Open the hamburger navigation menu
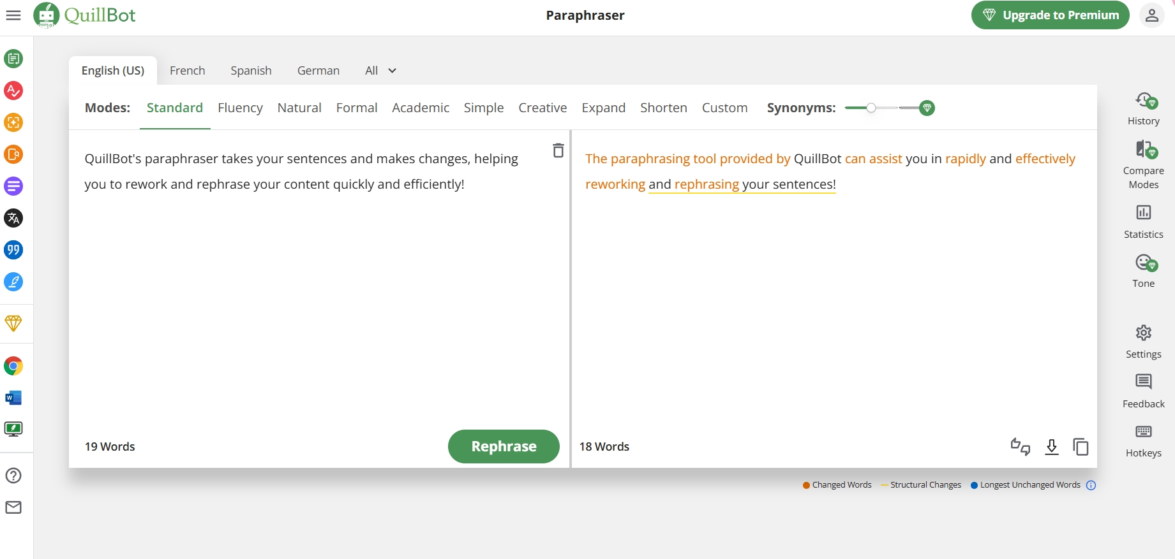 click(x=13, y=15)
